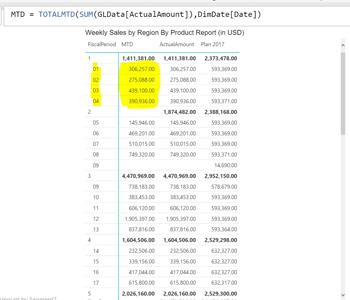
Task: Click Plan 2017 value 2,388,168.00
Action: tap(221, 112)
